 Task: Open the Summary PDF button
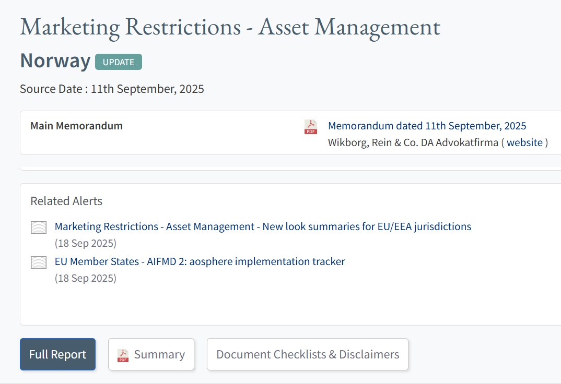pyautogui.click(x=151, y=354)
